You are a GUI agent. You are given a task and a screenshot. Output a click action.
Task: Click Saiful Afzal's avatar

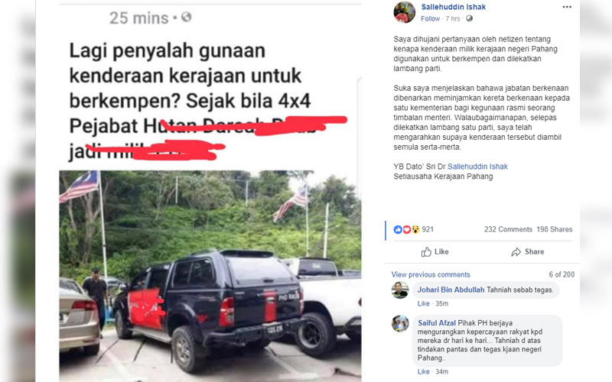point(400,323)
